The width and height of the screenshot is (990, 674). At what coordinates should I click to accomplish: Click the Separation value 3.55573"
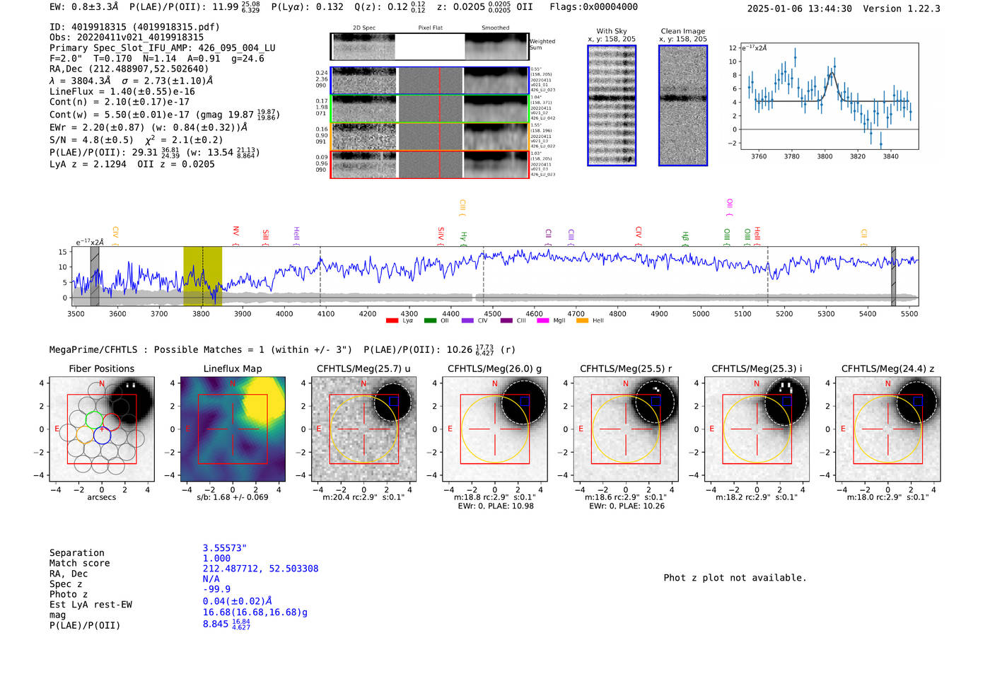pyautogui.click(x=225, y=548)
